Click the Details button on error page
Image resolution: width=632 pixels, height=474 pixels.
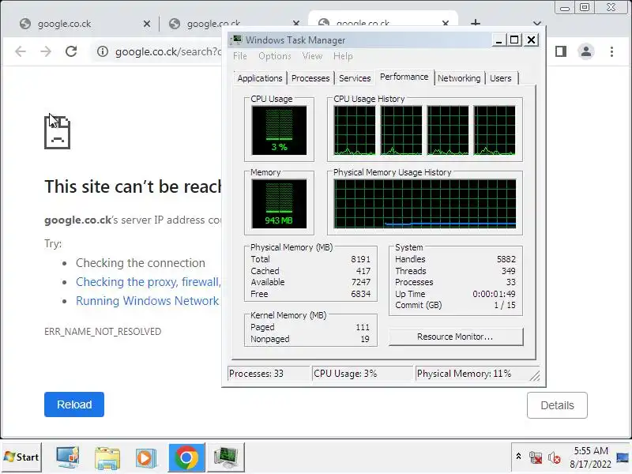point(557,405)
